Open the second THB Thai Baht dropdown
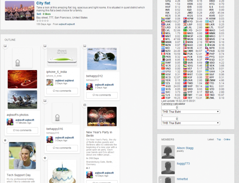 191,123
